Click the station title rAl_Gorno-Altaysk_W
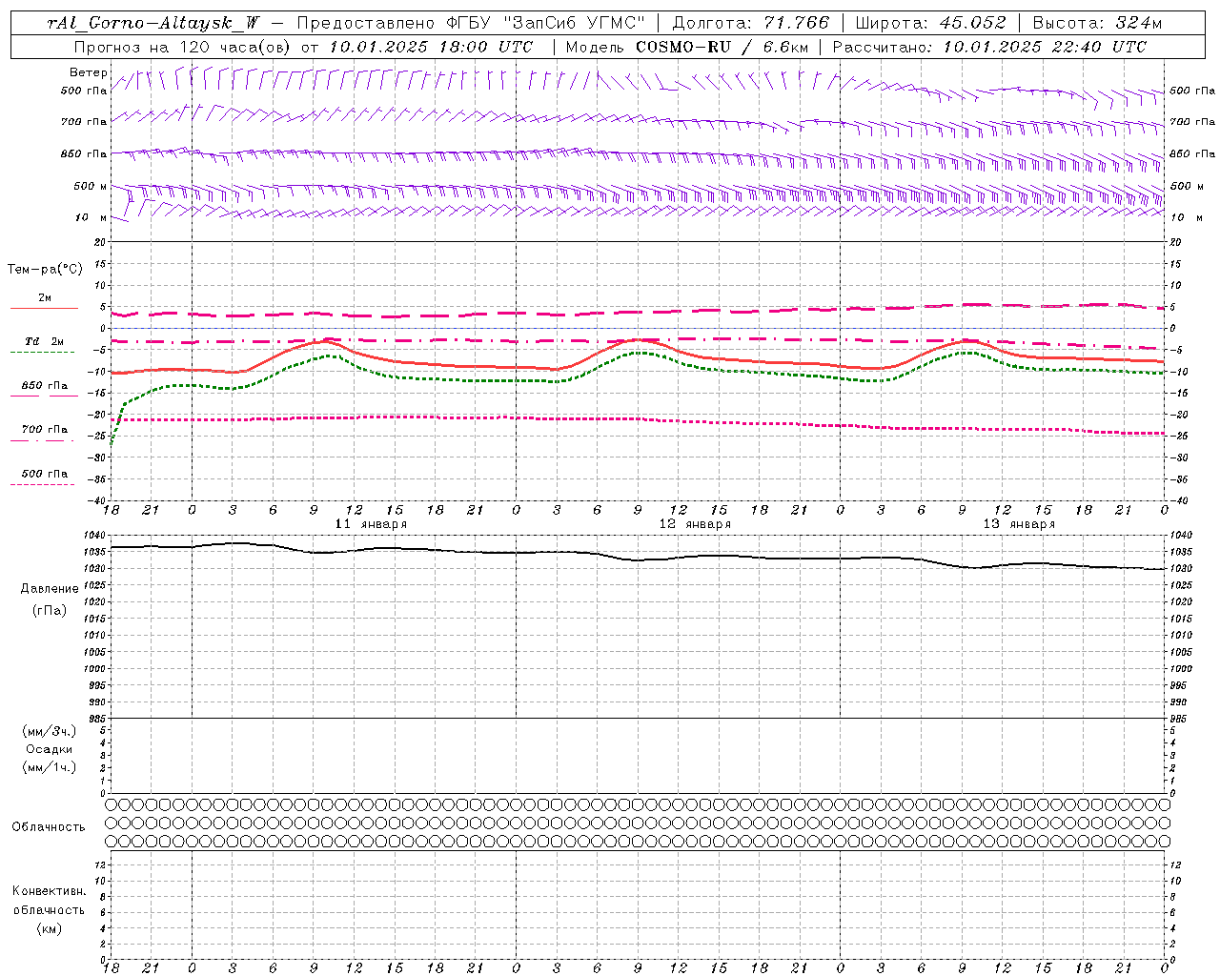Viewport: 1220px width, 976px height. (152, 23)
